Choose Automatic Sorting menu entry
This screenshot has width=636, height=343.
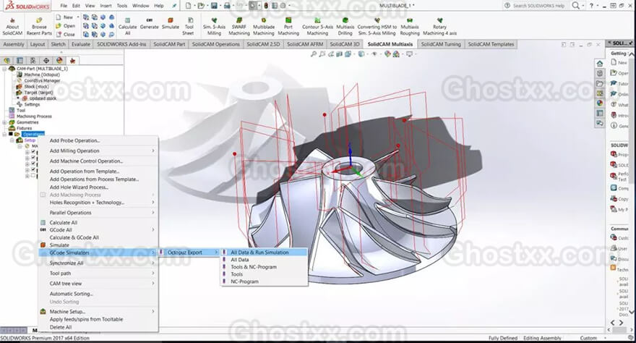point(98,294)
